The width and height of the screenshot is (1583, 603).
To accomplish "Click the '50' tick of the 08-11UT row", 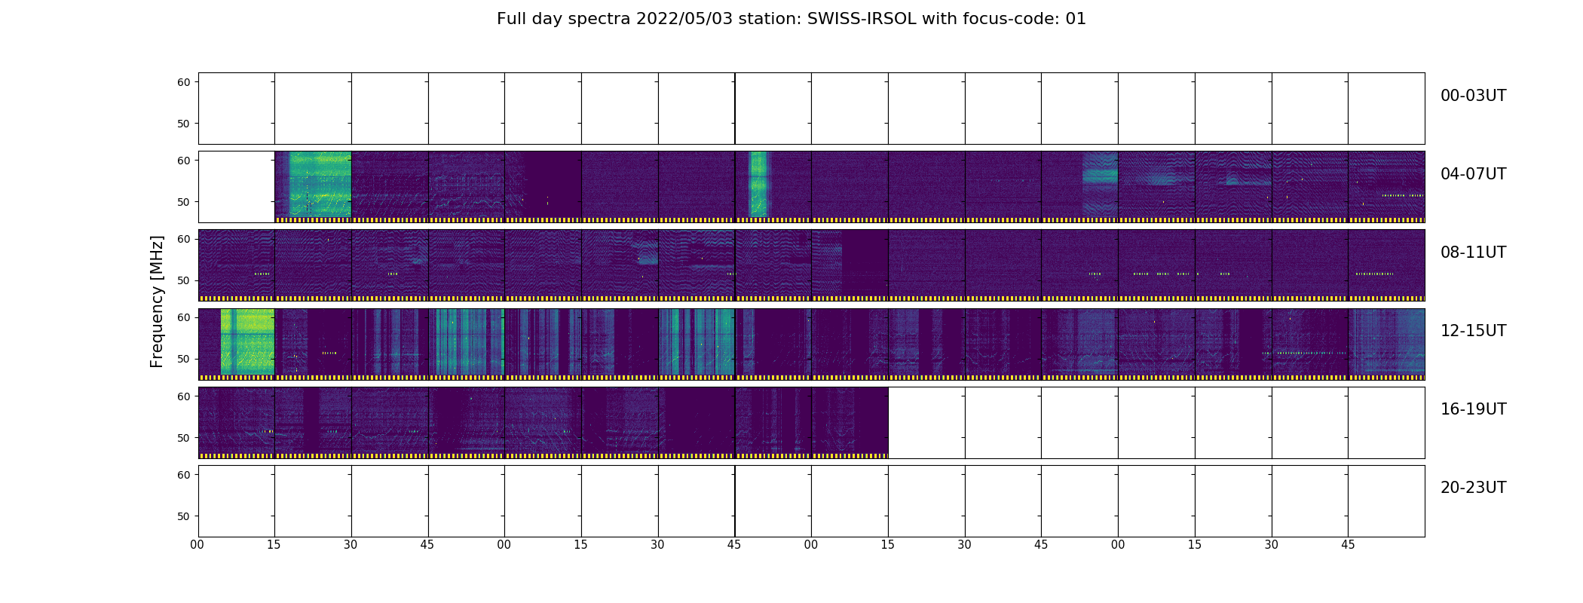I will [x=183, y=280].
